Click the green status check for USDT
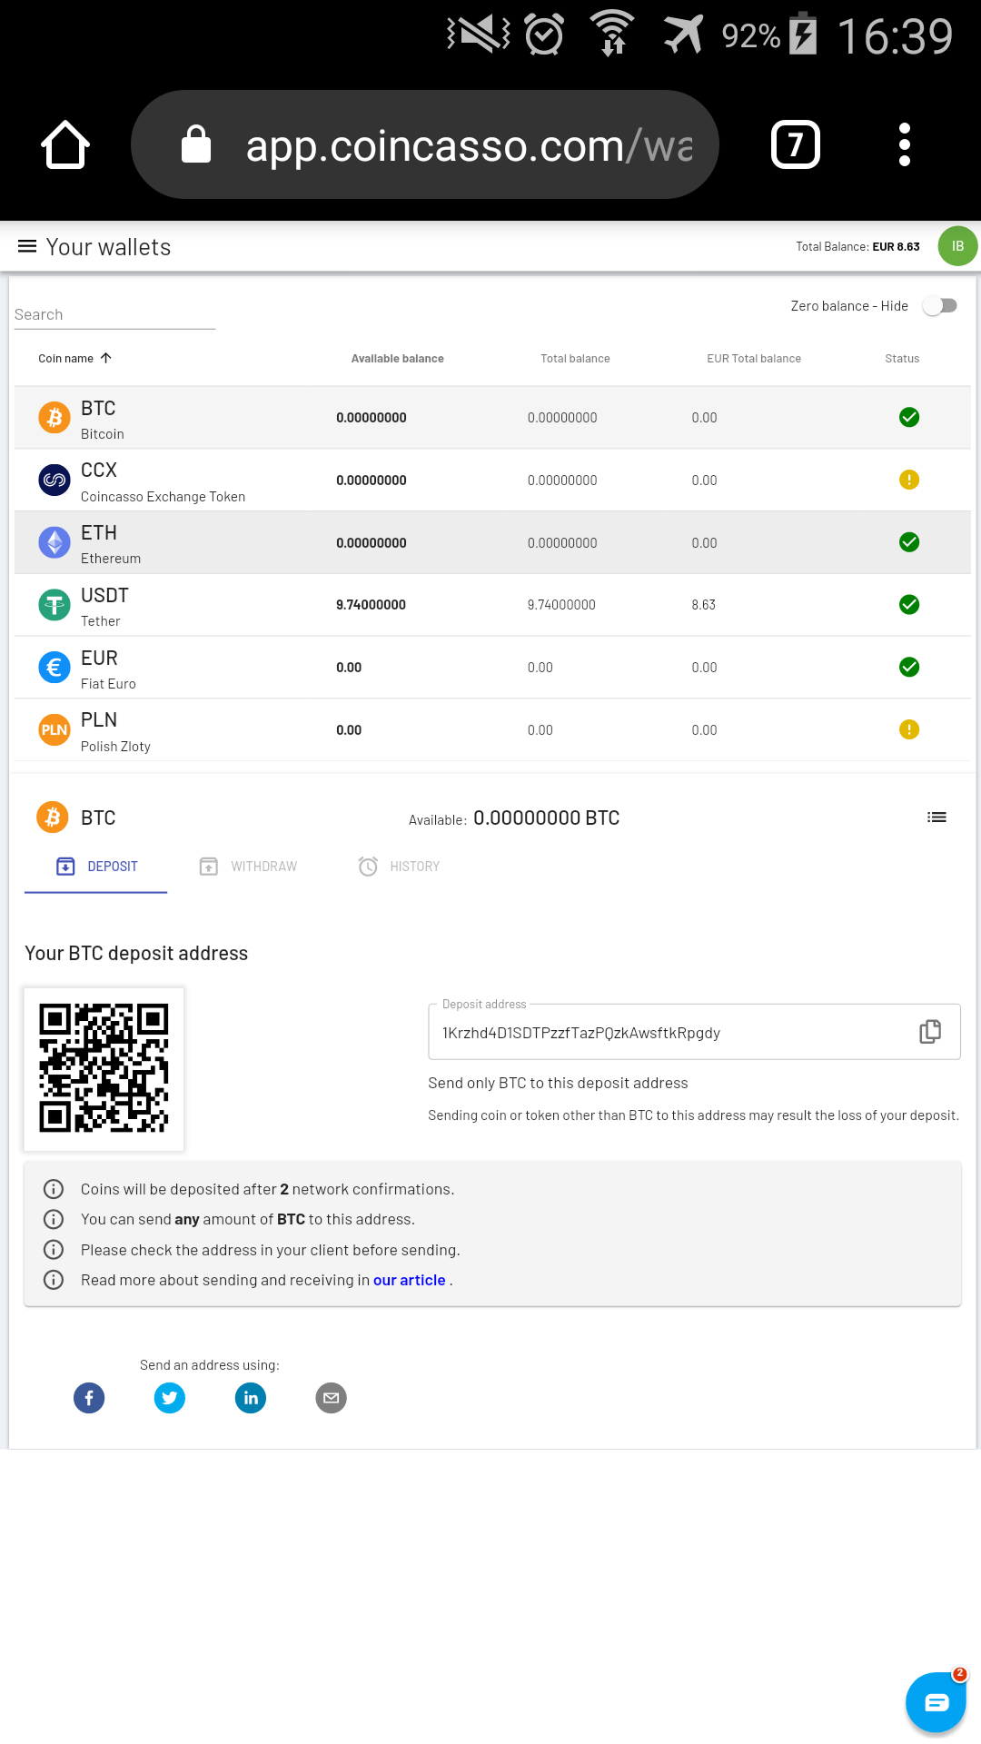 (909, 604)
